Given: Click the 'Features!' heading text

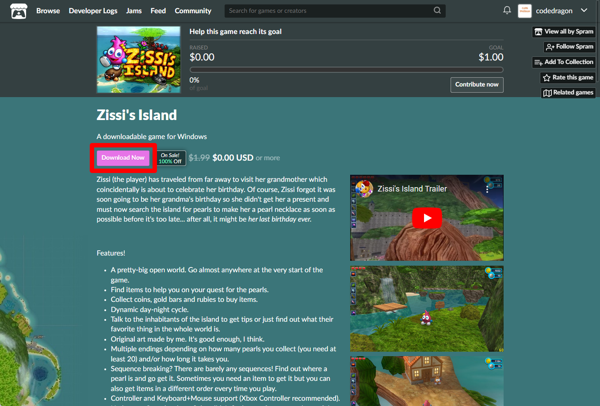Looking at the screenshot, I should pos(111,253).
